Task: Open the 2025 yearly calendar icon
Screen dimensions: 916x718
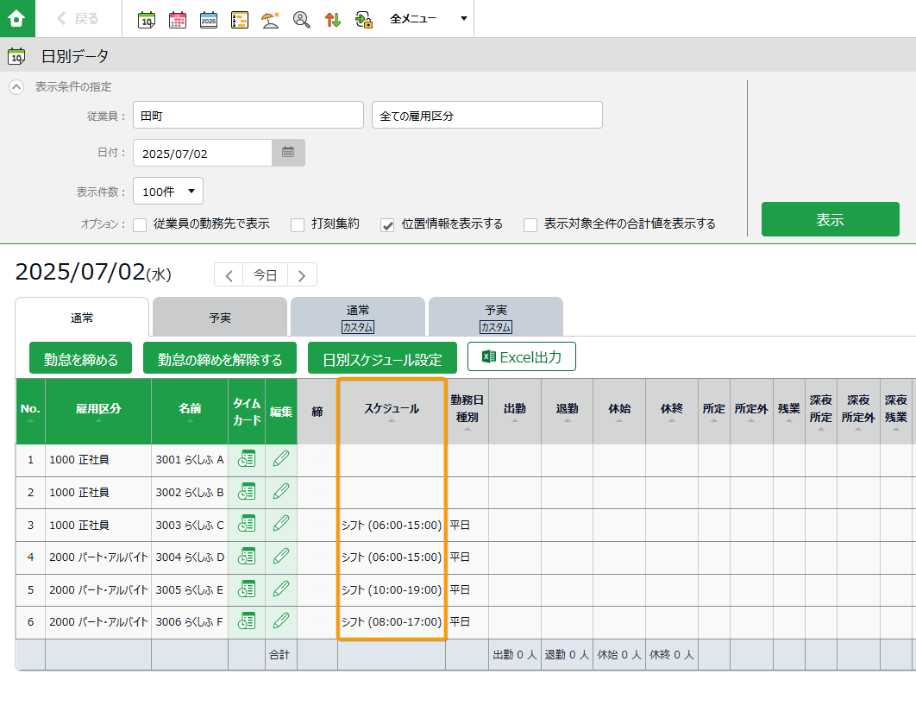Action: point(209,19)
